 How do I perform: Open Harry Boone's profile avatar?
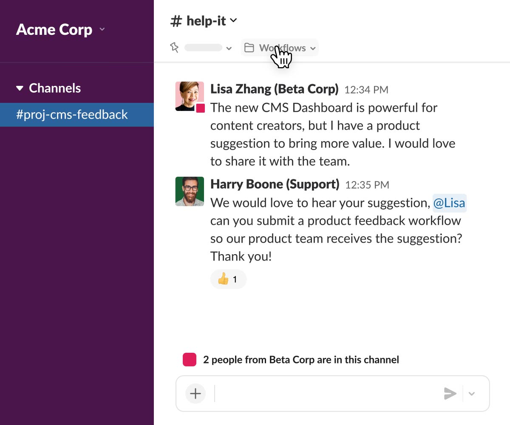[190, 191]
